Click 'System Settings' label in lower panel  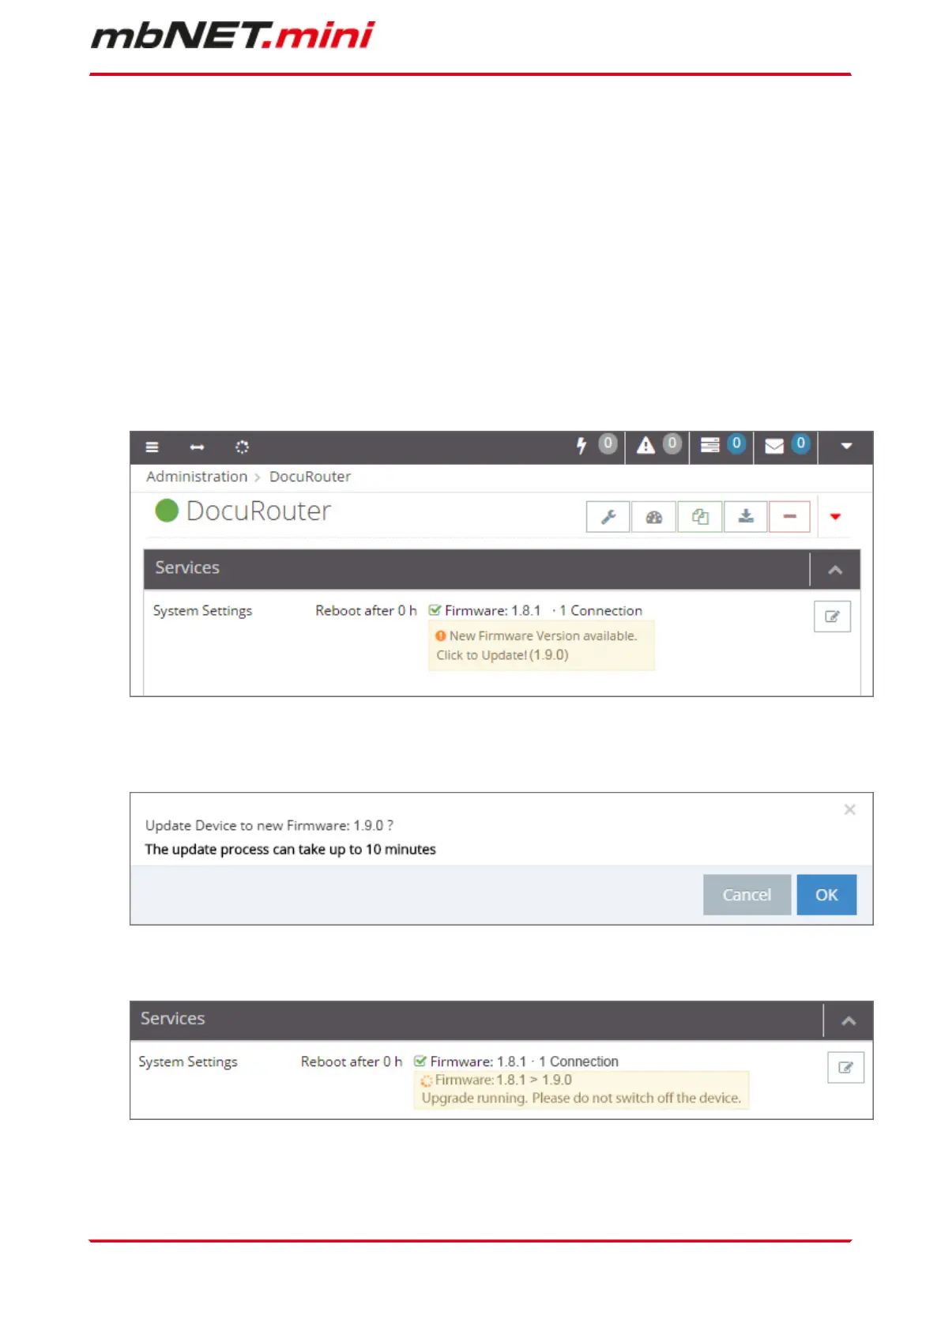tap(188, 1061)
